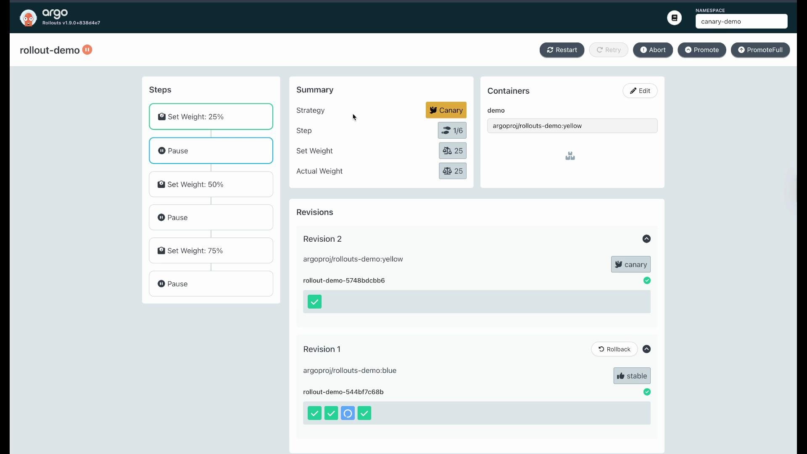Promote the rollout
This screenshot has height=454, width=807.
[702, 50]
